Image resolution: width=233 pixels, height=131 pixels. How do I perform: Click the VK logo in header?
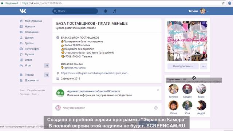23,11
